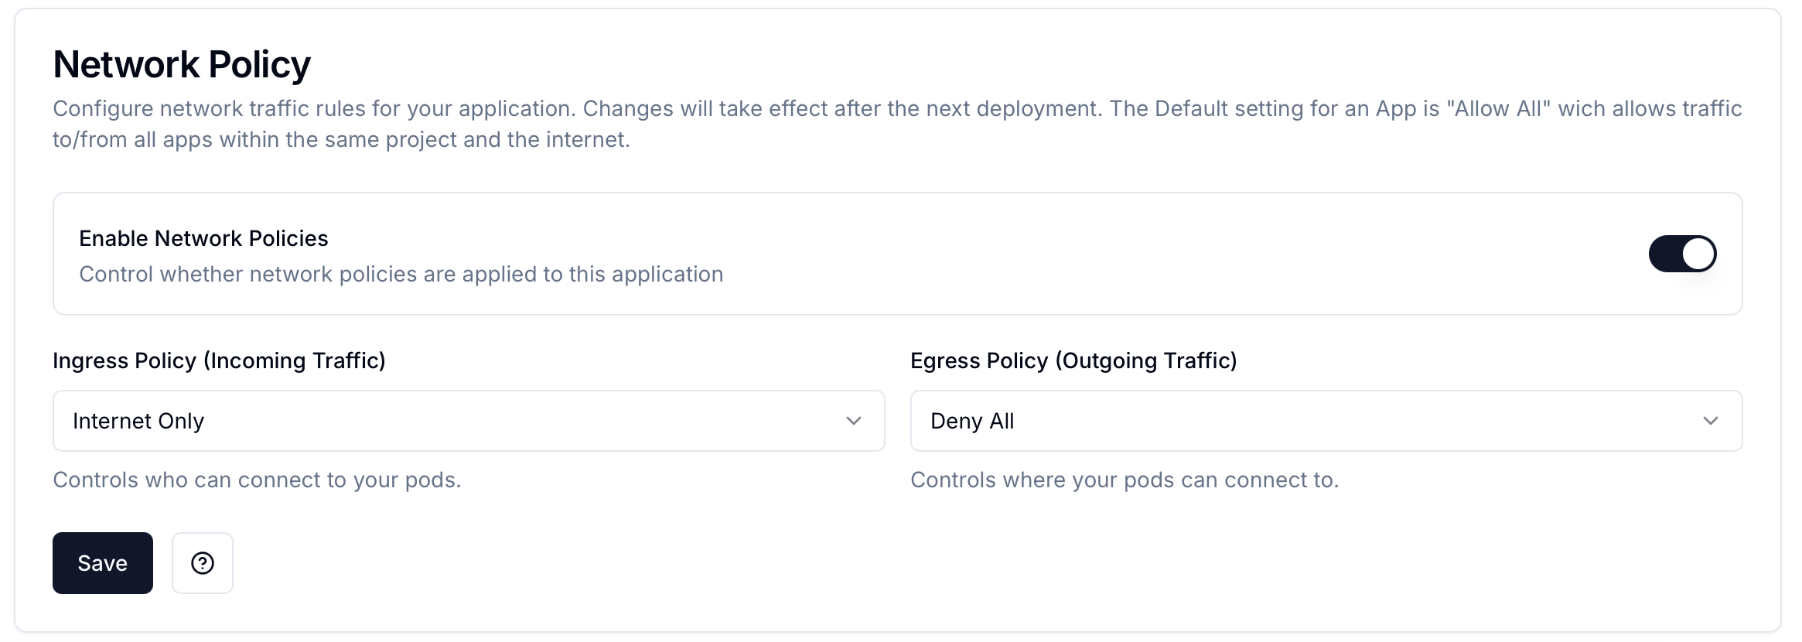This screenshot has width=1802, height=642.
Task: Click the Ingress Policy section label
Action: click(219, 360)
